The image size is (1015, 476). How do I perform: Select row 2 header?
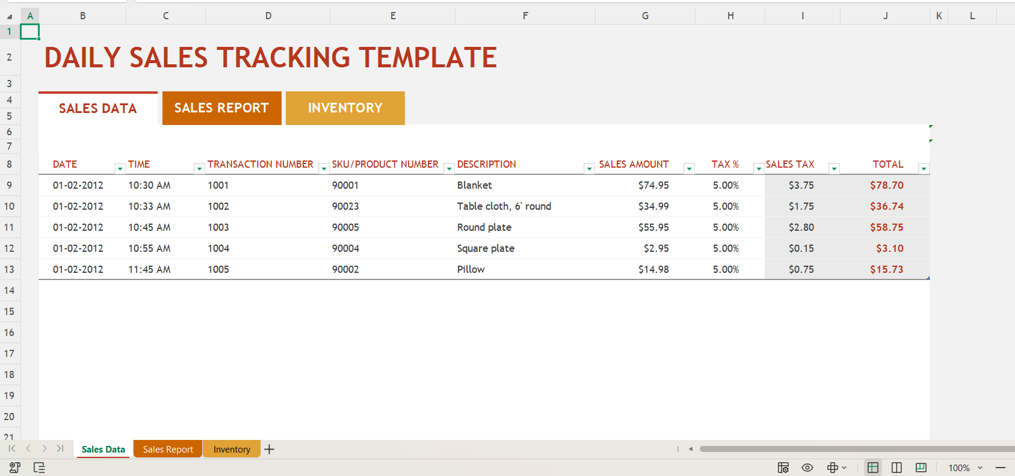coord(10,58)
